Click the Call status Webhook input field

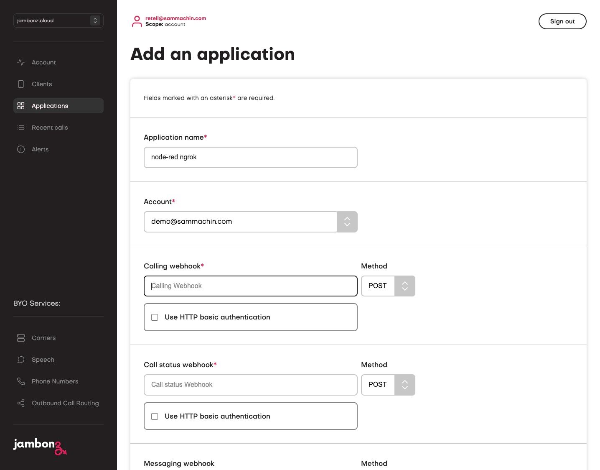250,385
